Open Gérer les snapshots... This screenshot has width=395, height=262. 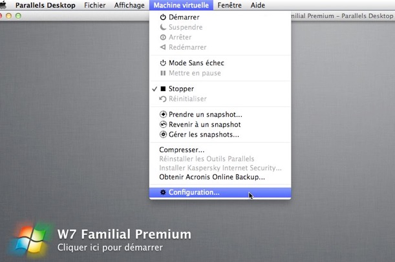click(x=220, y=134)
